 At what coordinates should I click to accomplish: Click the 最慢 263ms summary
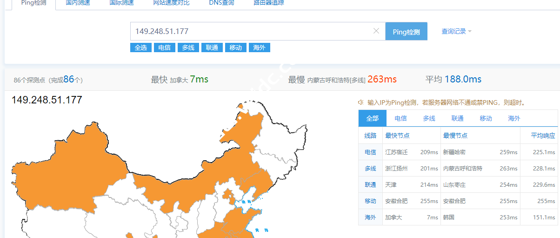[342, 80]
